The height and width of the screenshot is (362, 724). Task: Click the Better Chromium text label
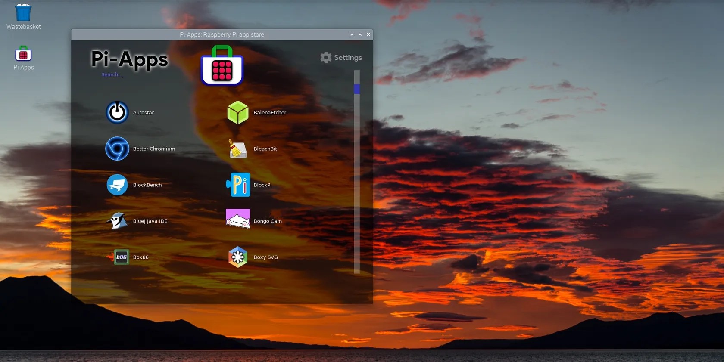pyautogui.click(x=154, y=149)
